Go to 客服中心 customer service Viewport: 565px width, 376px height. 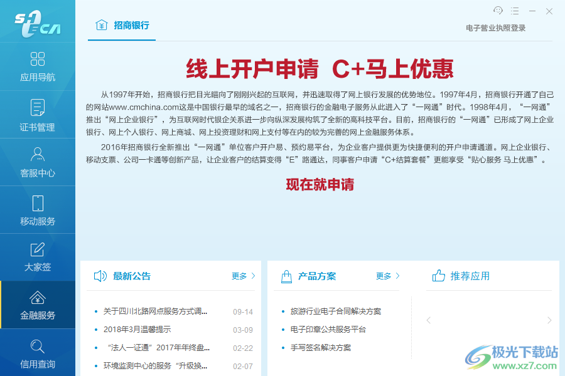(x=38, y=162)
